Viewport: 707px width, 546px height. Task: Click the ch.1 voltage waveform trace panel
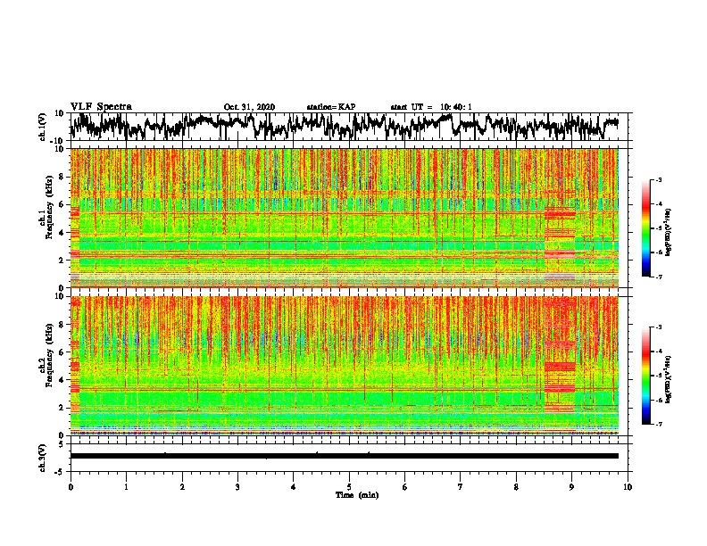(x=348, y=127)
